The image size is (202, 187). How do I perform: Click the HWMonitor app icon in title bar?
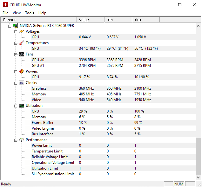click(5, 5)
